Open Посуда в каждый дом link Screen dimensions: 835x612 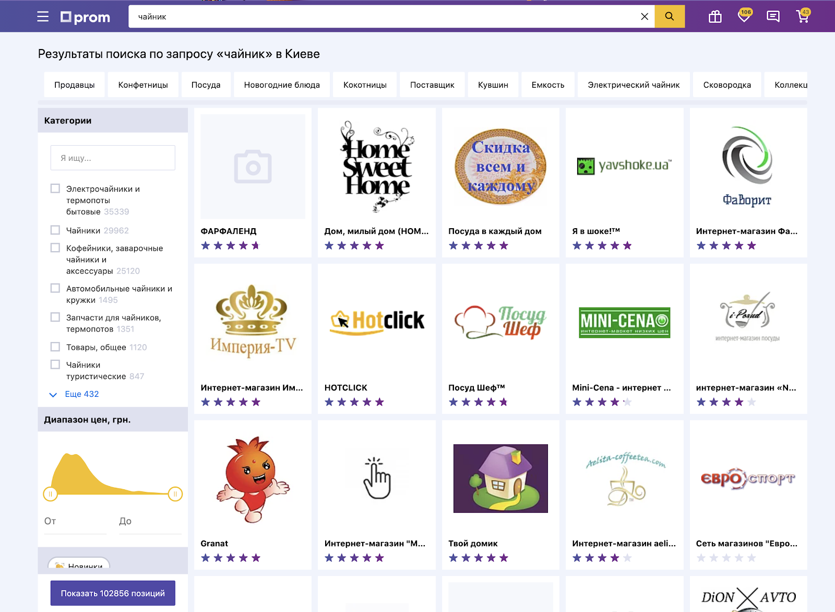[x=495, y=231]
